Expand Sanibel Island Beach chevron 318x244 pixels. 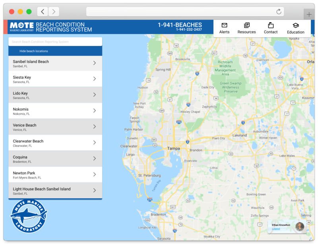click(x=95, y=63)
